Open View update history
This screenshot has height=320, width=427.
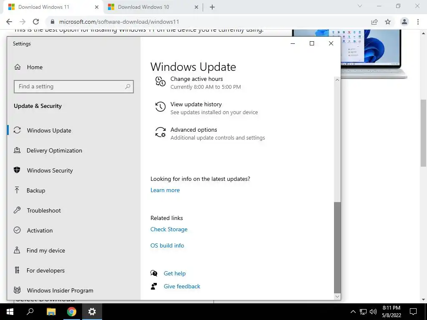point(214,108)
